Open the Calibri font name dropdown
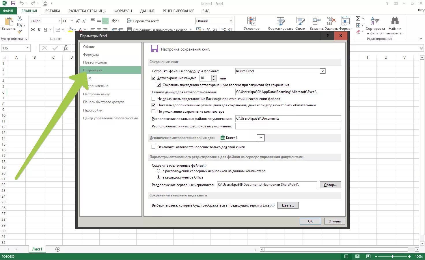425x260 pixels. click(59, 21)
